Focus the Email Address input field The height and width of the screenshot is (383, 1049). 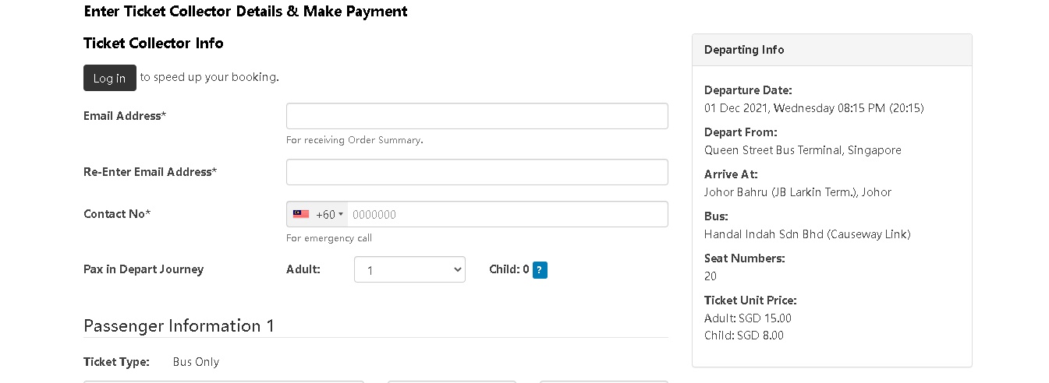pos(477,116)
